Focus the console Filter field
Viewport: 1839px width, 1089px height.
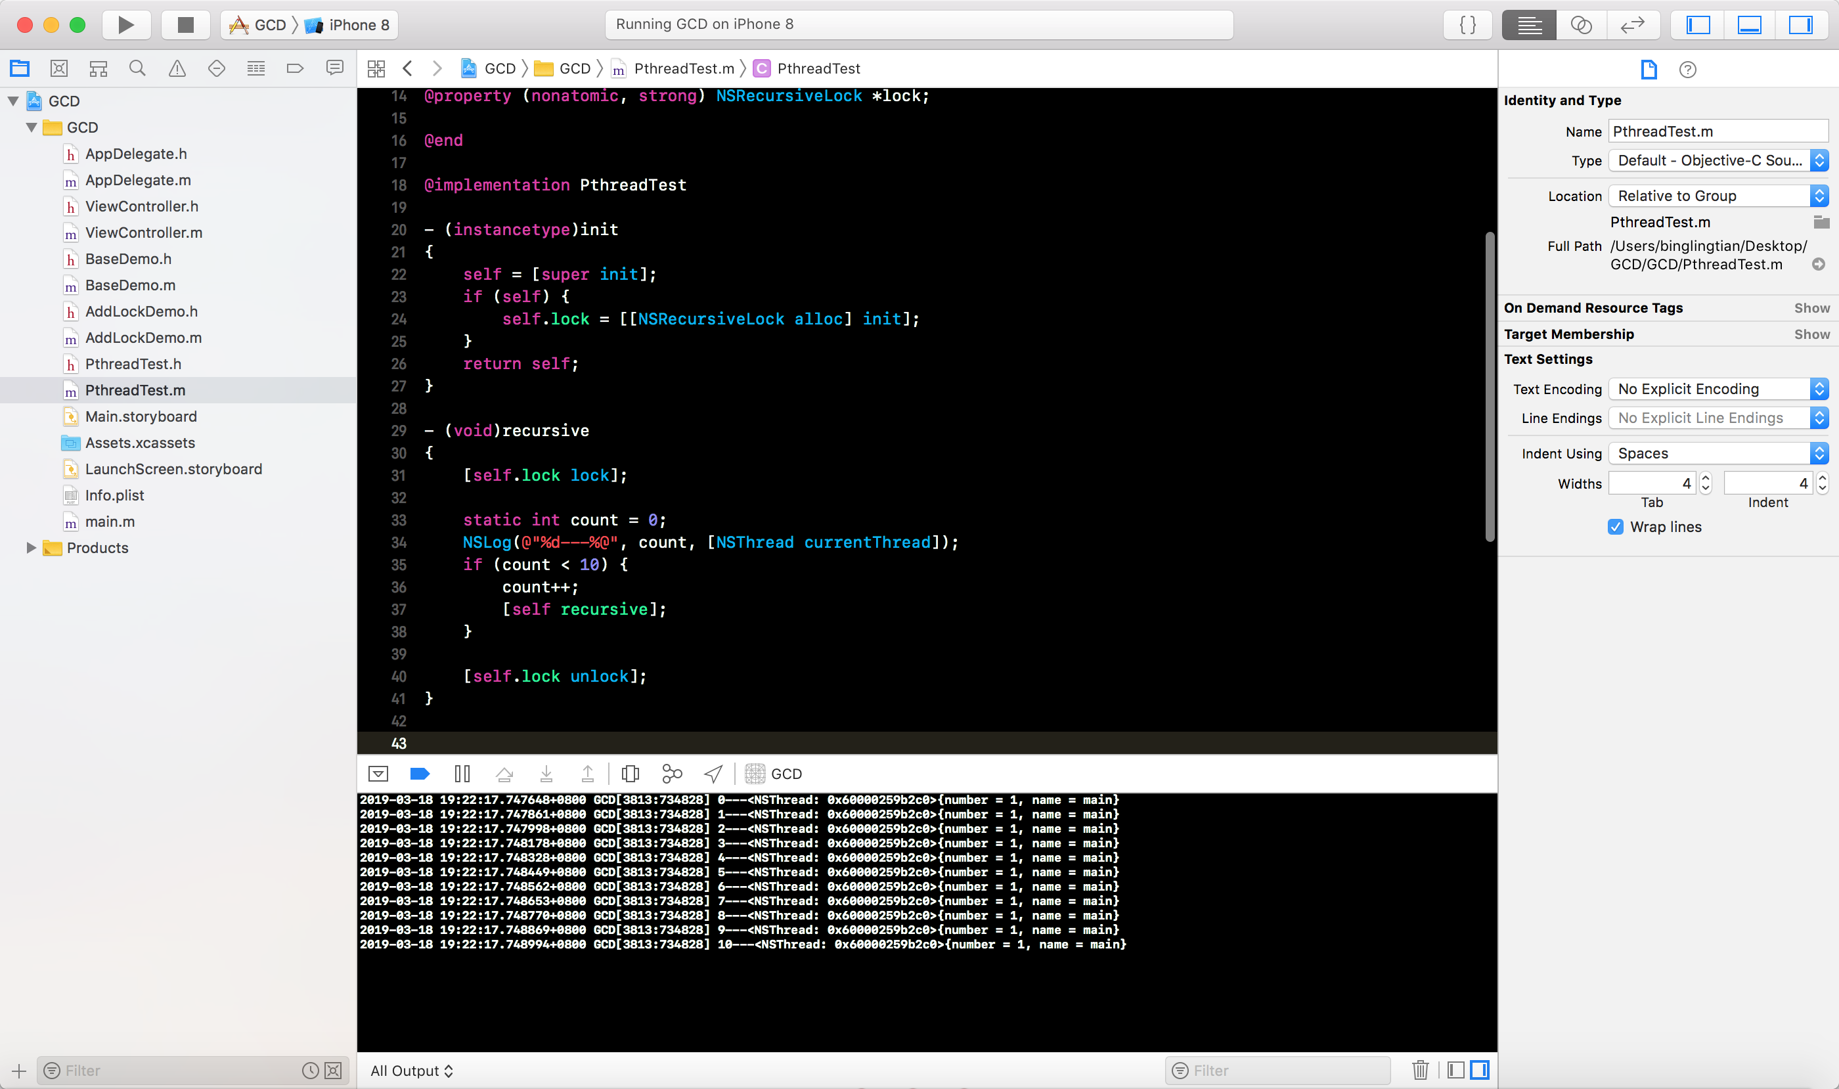pos(1277,1071)
